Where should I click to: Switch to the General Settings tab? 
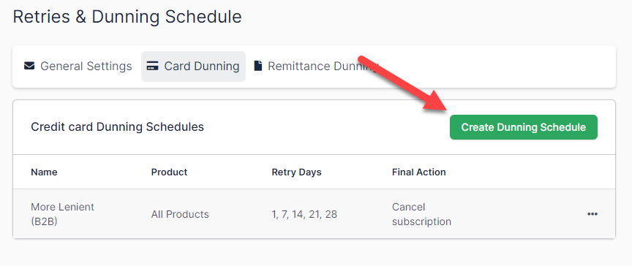tap(78, 66)
